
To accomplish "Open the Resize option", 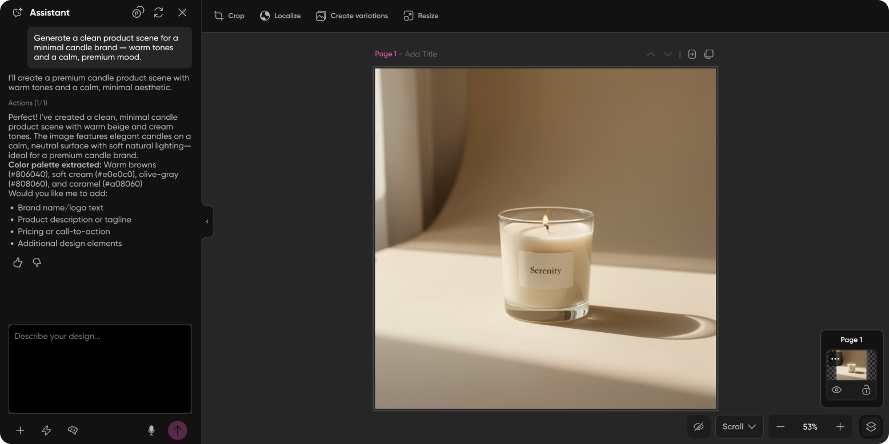I will pyautogui.click(x=421, y=16).
